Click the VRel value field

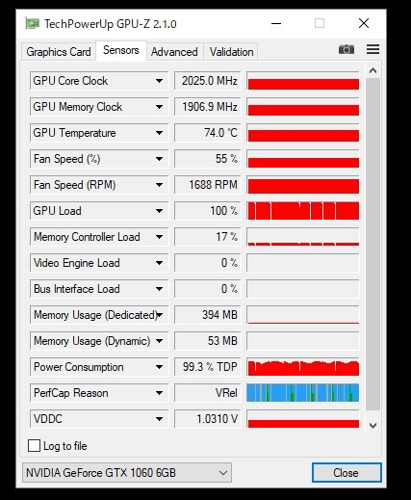208,393
